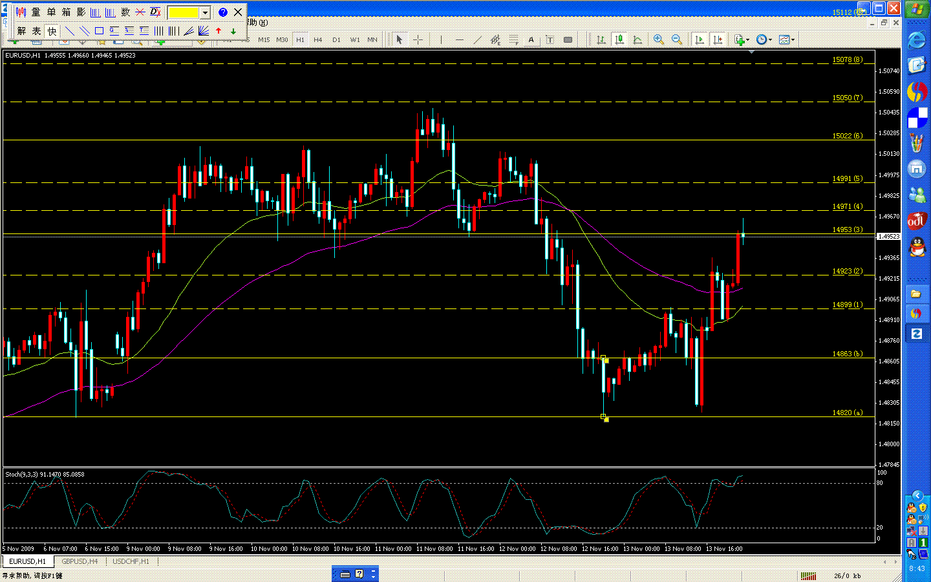The height and width of the screenshot is (582, 931).
Task: Select the cursor arrow tool
Action: click(x=399, y=39)
